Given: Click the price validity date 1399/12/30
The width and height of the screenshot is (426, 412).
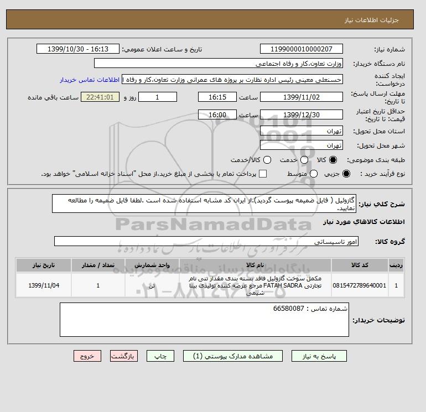Looking at the screenshot, I should coord(302,114).
